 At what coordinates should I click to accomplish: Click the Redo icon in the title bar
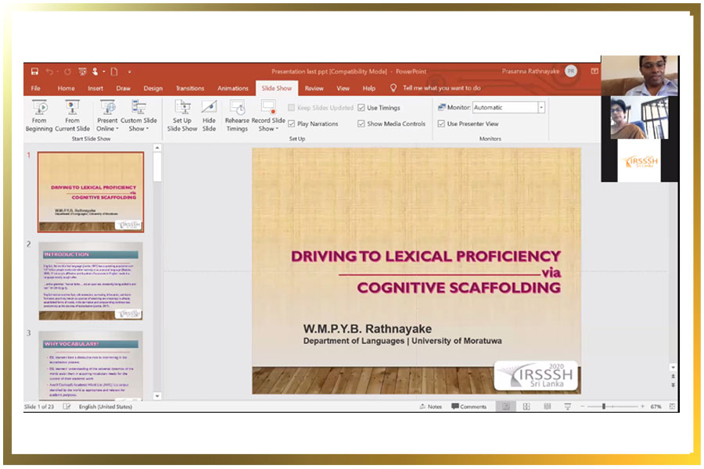click(x=67, y=71)
